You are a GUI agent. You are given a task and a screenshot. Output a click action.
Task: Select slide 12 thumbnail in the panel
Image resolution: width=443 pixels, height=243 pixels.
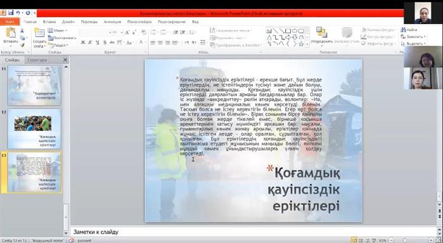[34, 129]
